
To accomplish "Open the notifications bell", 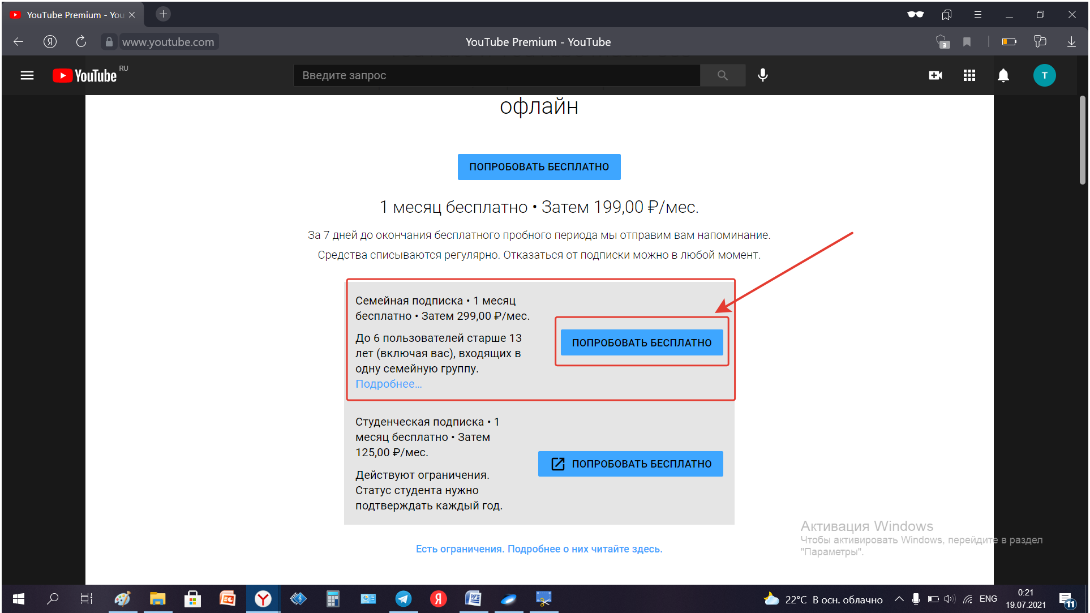I will tap(1003, 75).
